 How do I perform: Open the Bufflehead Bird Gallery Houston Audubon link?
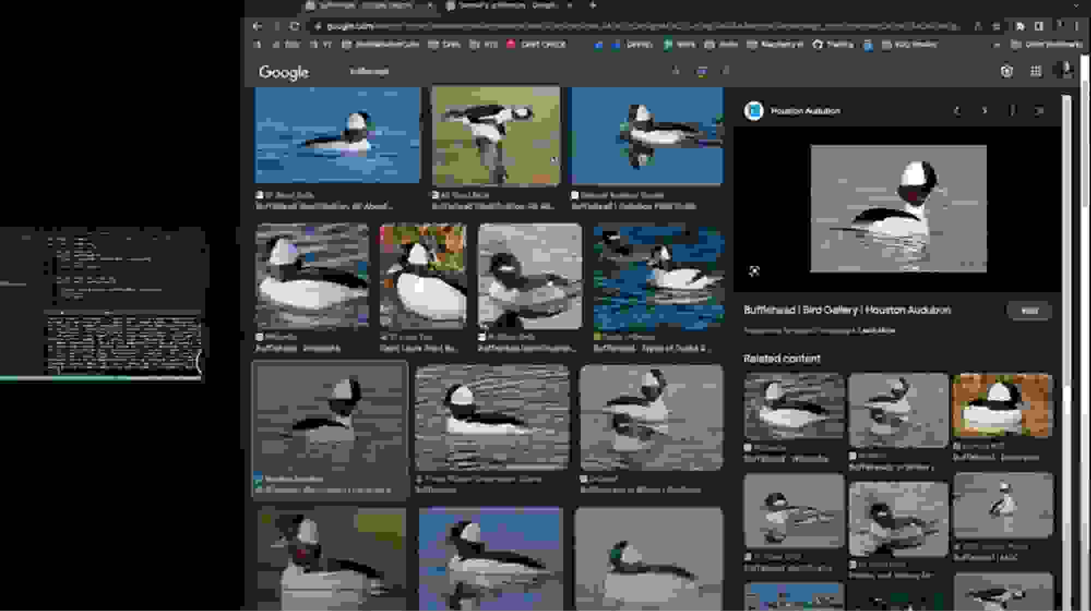[847, 310]
